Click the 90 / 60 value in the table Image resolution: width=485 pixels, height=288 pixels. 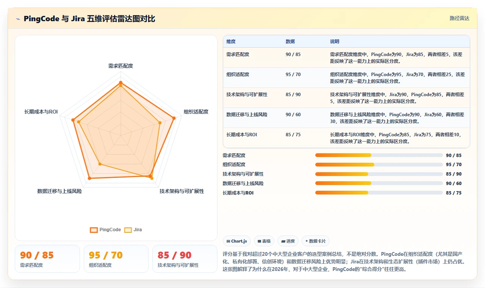[x=293, y=115]
